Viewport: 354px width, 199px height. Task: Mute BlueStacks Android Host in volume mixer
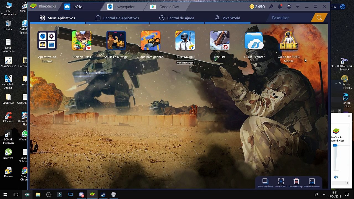336,177
